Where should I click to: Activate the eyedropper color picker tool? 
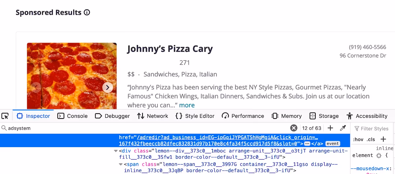[343, 128]
